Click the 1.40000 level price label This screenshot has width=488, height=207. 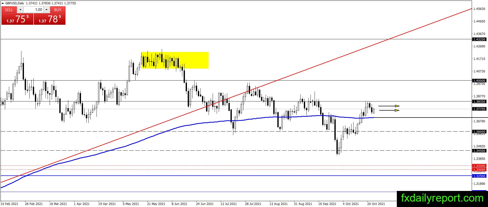point(479,81)
